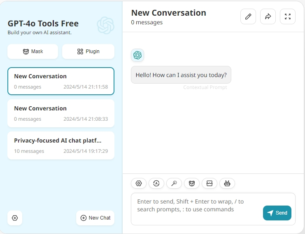This screenshot has height=234, width=305.
Task: Start a New Chat
Action: pyautogui.click(x=95, y=218)
